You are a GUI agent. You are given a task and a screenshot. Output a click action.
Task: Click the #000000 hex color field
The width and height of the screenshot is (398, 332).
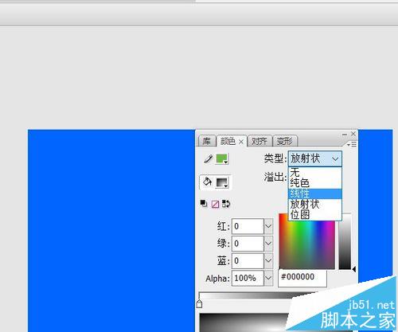pyautogui.click(x=302, y=278)
